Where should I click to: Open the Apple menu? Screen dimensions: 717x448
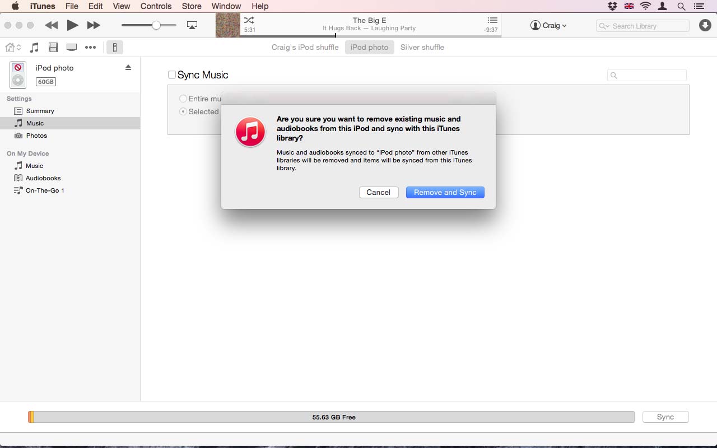tap(15, 6)
